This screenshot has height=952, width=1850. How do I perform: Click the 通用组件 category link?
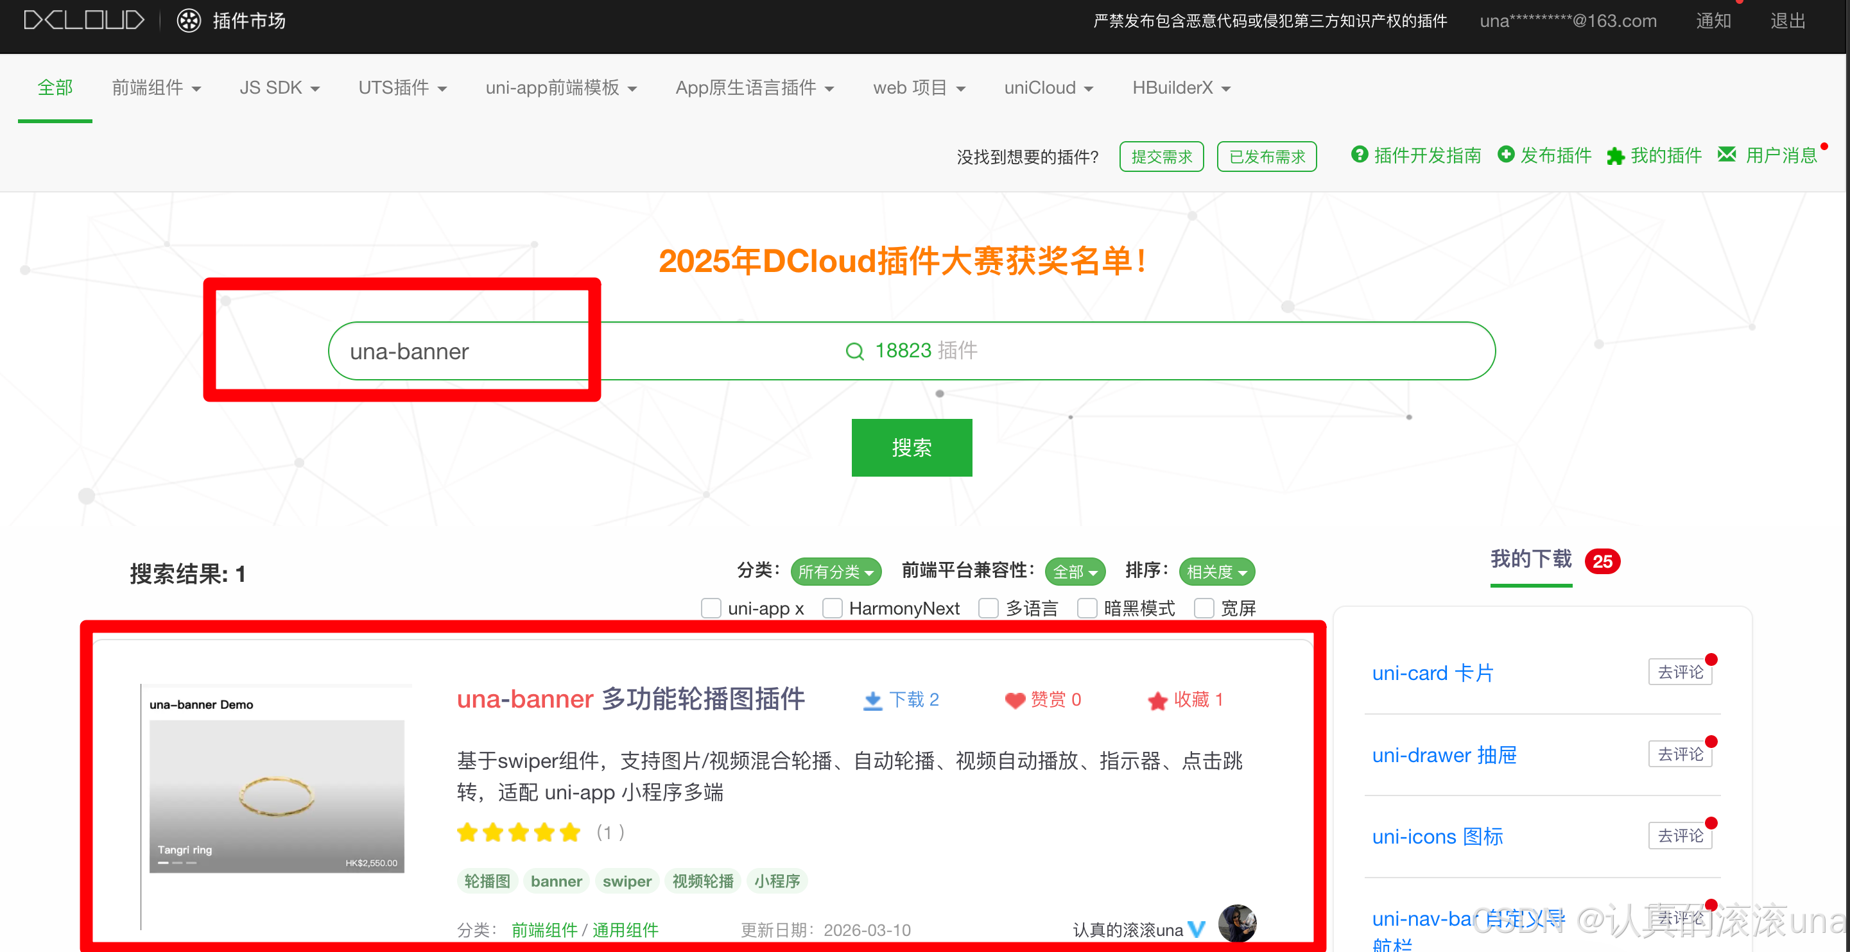point(625,930)
